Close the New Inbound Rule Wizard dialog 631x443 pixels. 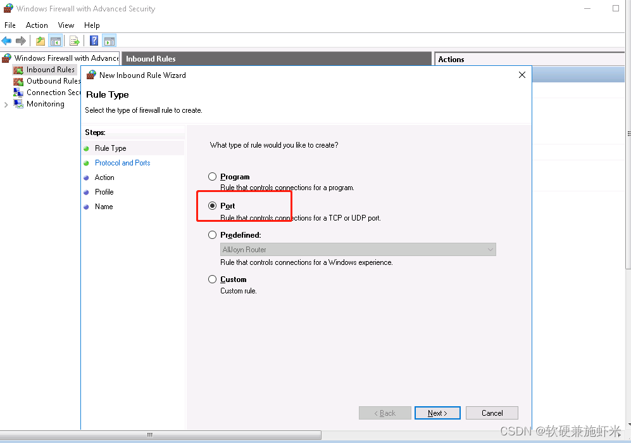[522, 75]
